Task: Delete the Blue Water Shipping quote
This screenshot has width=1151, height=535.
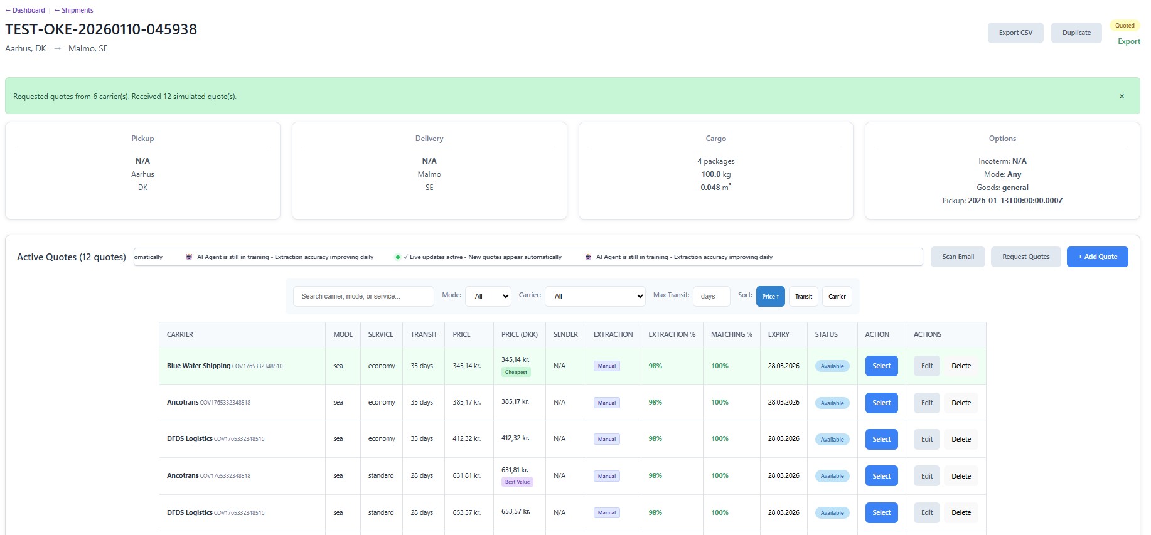Action: click(x=961, y=366)
